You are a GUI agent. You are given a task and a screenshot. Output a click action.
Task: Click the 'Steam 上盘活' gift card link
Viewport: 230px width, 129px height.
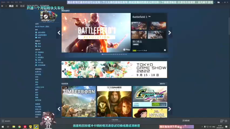click(42, 27)
